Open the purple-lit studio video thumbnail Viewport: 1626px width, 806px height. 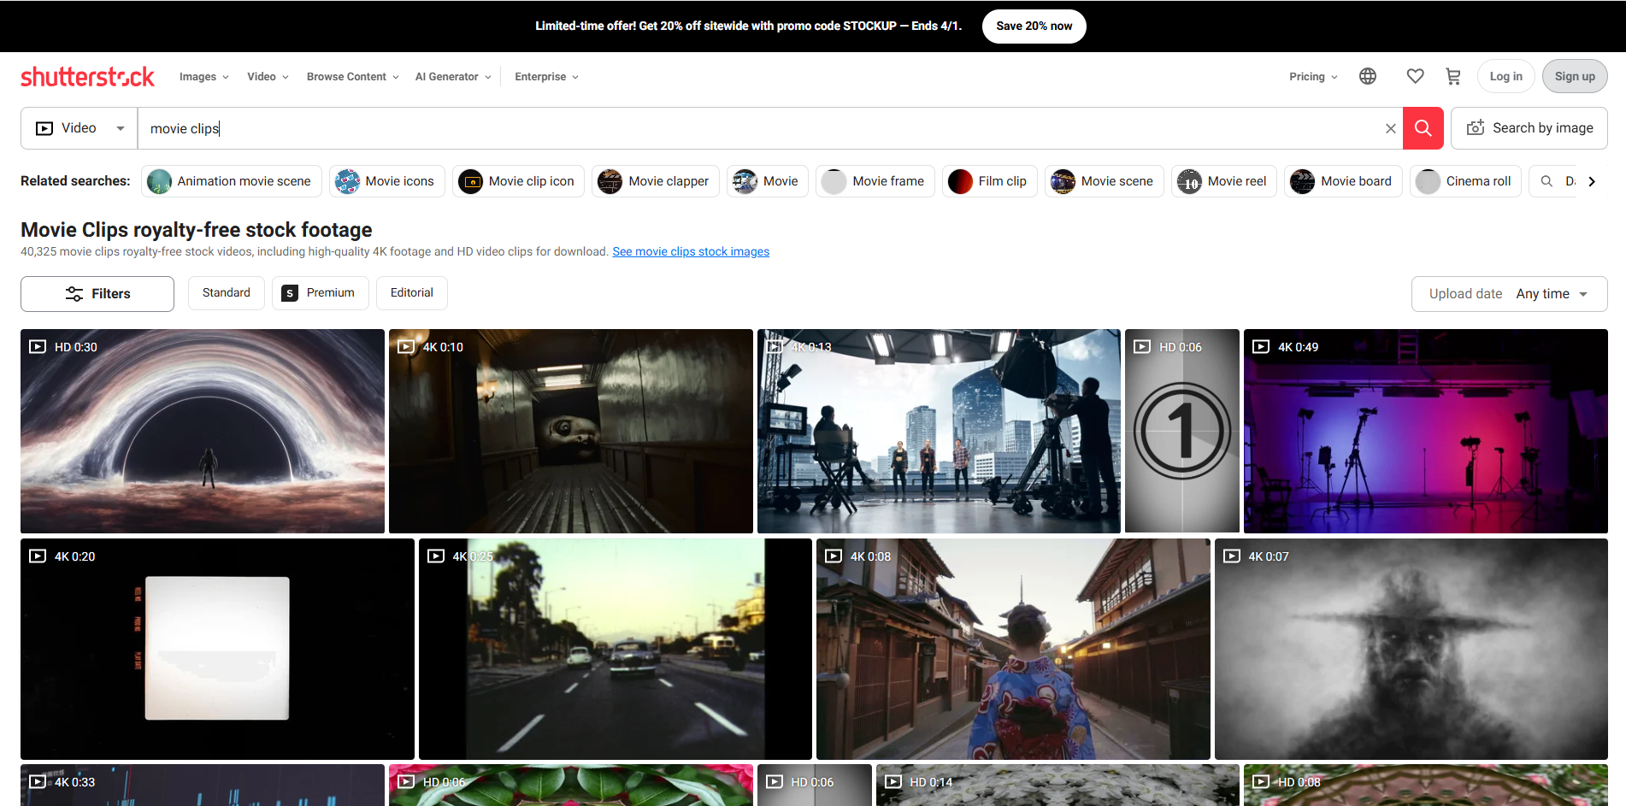(1426, 432)
